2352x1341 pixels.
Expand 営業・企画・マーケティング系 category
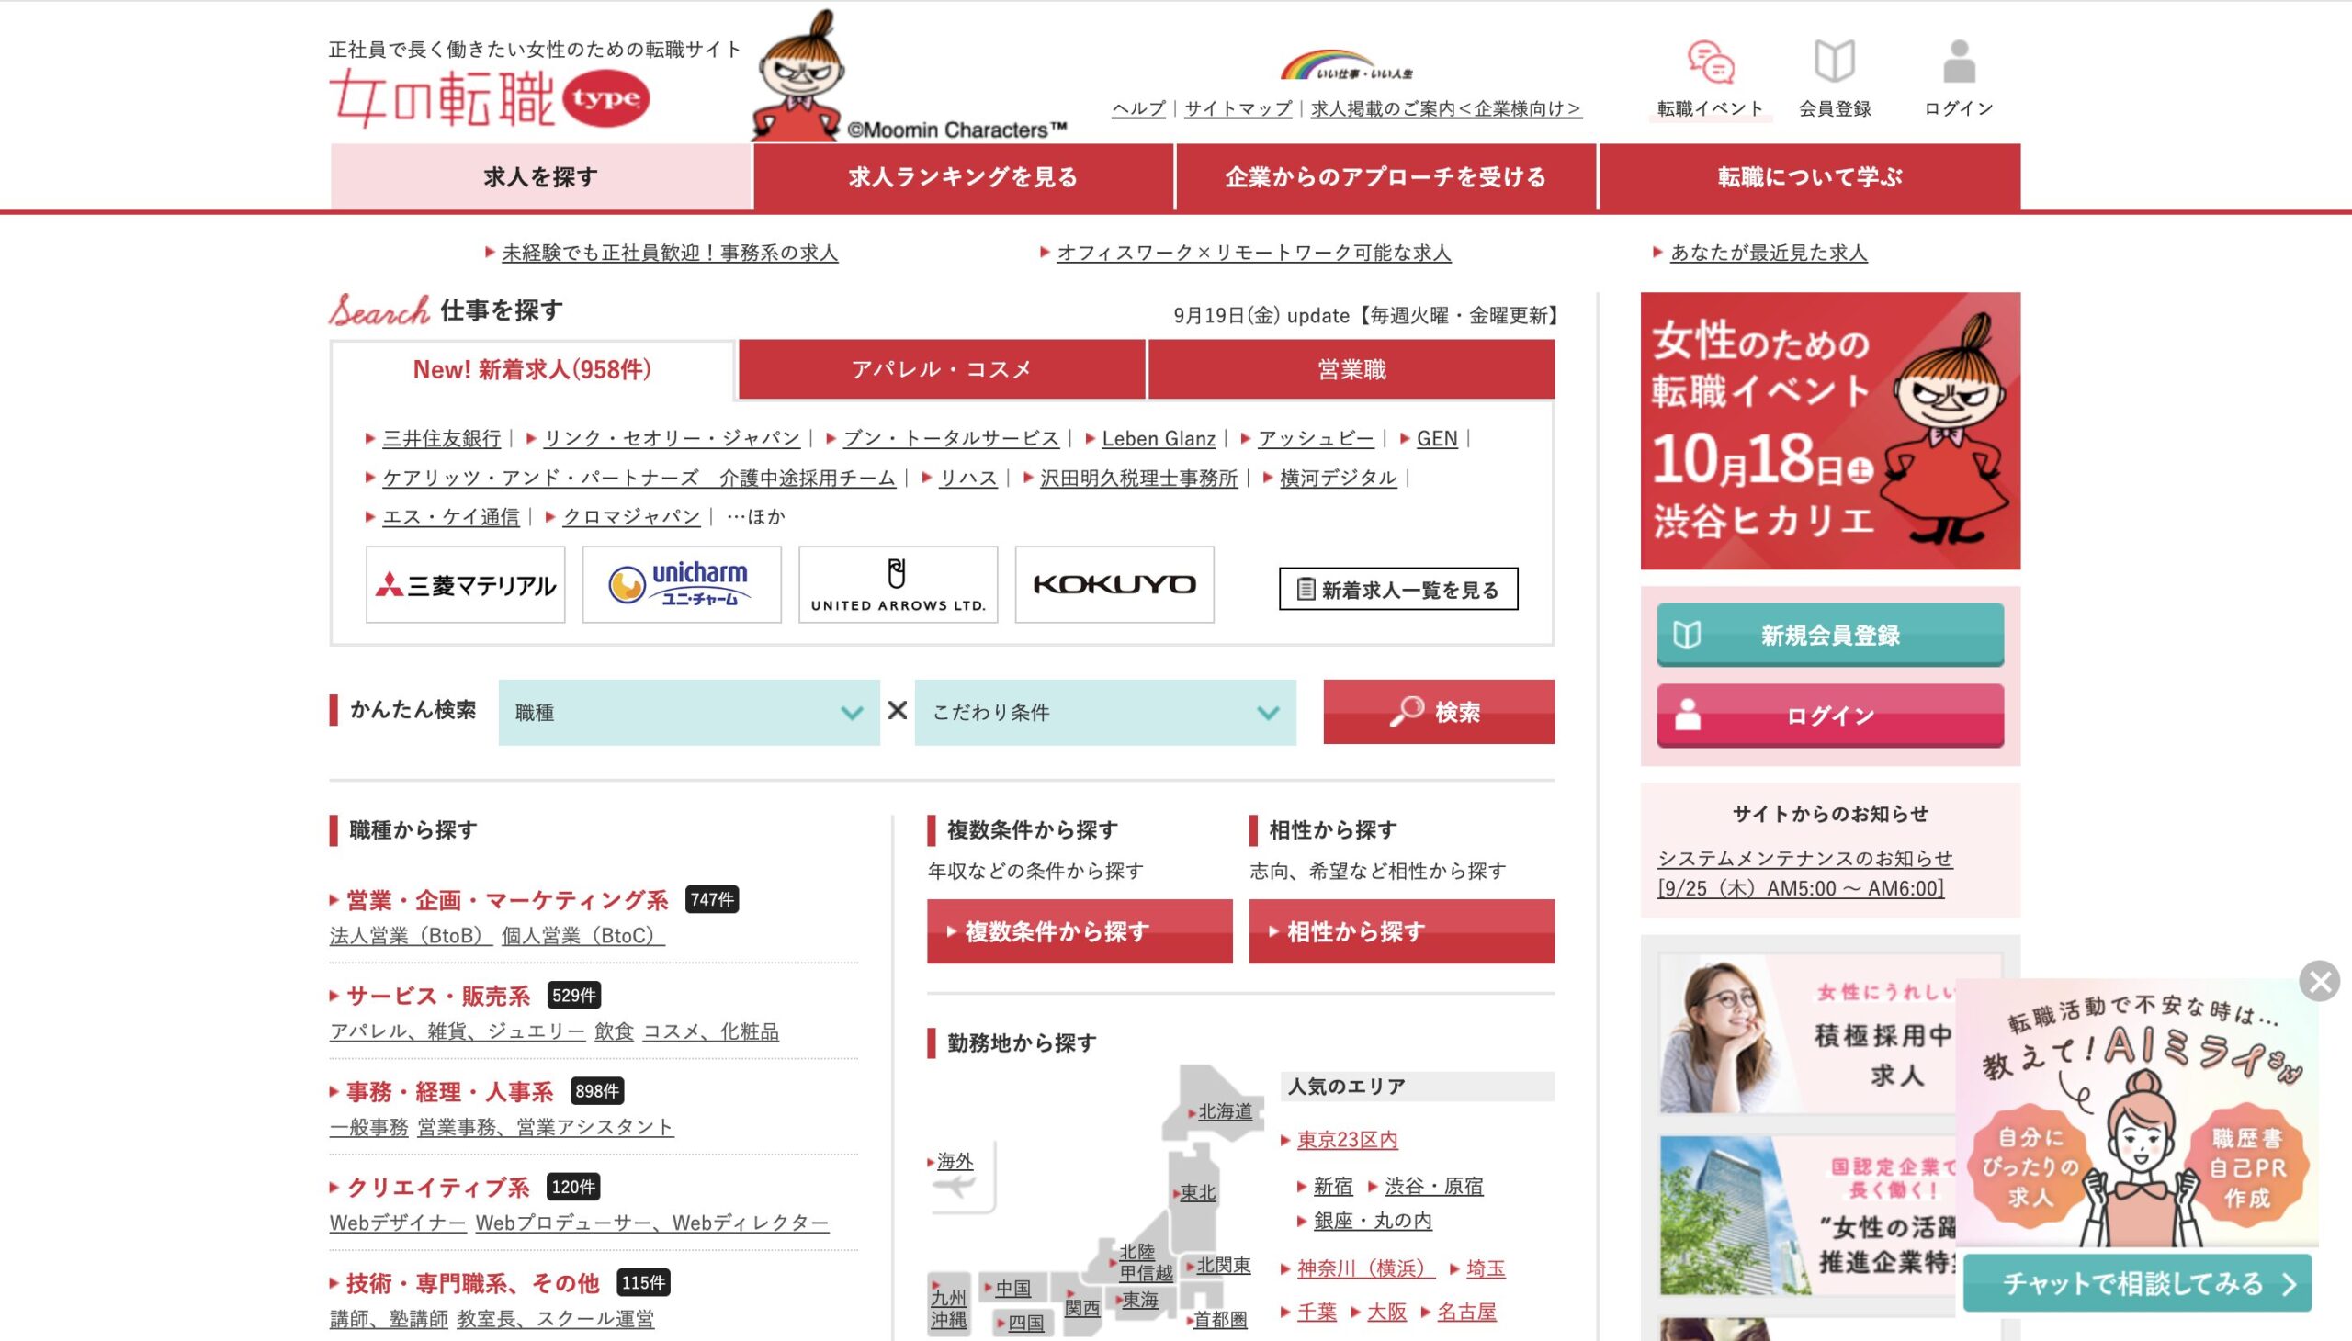tap(507, 900)
